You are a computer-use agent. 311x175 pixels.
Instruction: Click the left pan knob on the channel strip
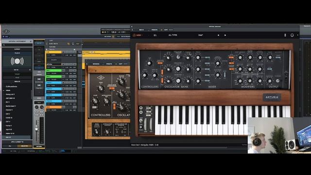(x=37, y=107)
